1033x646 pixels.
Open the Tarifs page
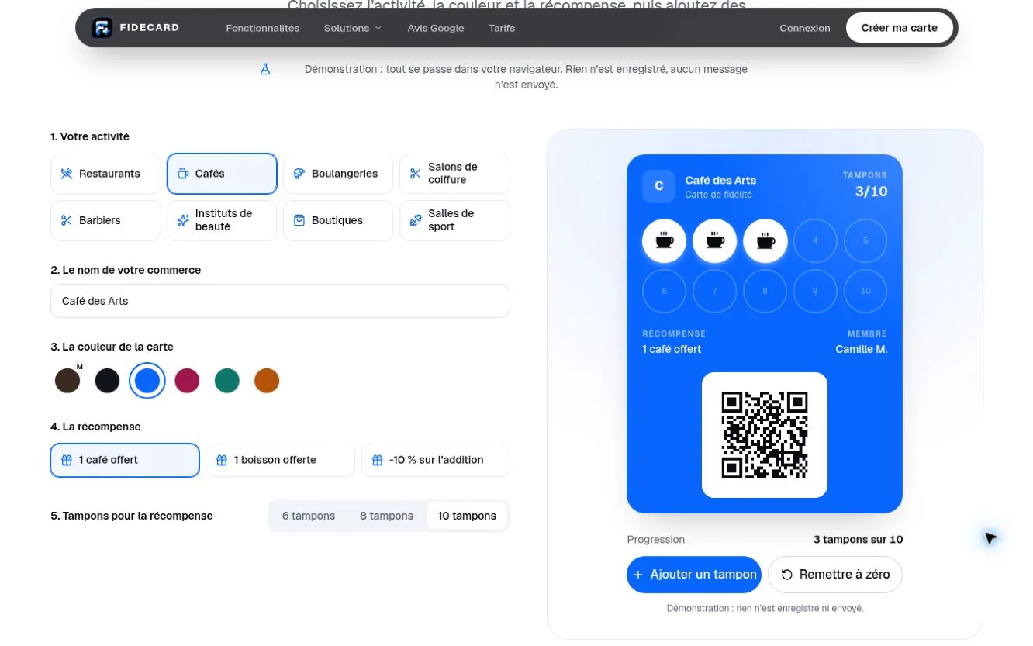click(x=502, y=28)
